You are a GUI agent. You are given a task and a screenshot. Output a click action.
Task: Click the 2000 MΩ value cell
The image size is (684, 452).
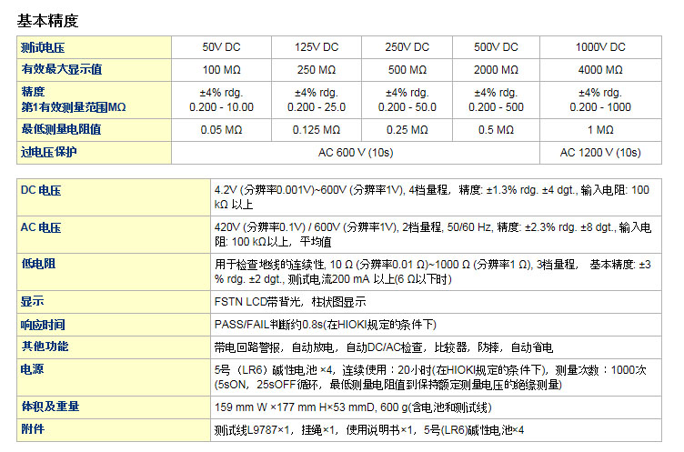(496, 69)
